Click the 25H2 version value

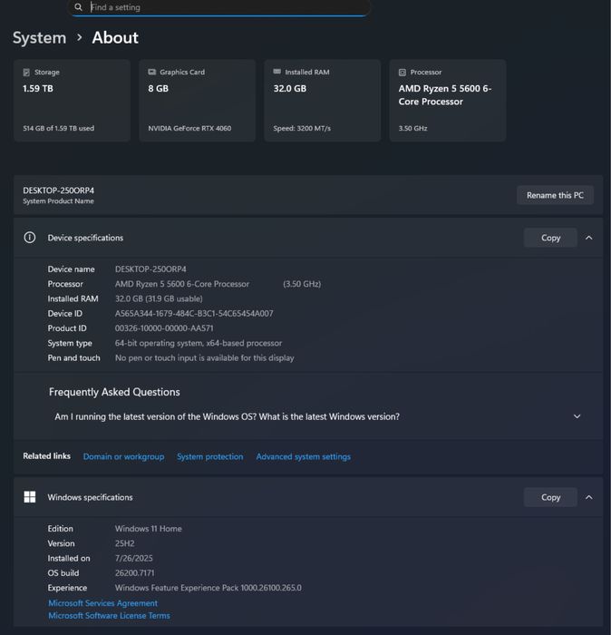[x=124, y=543]
